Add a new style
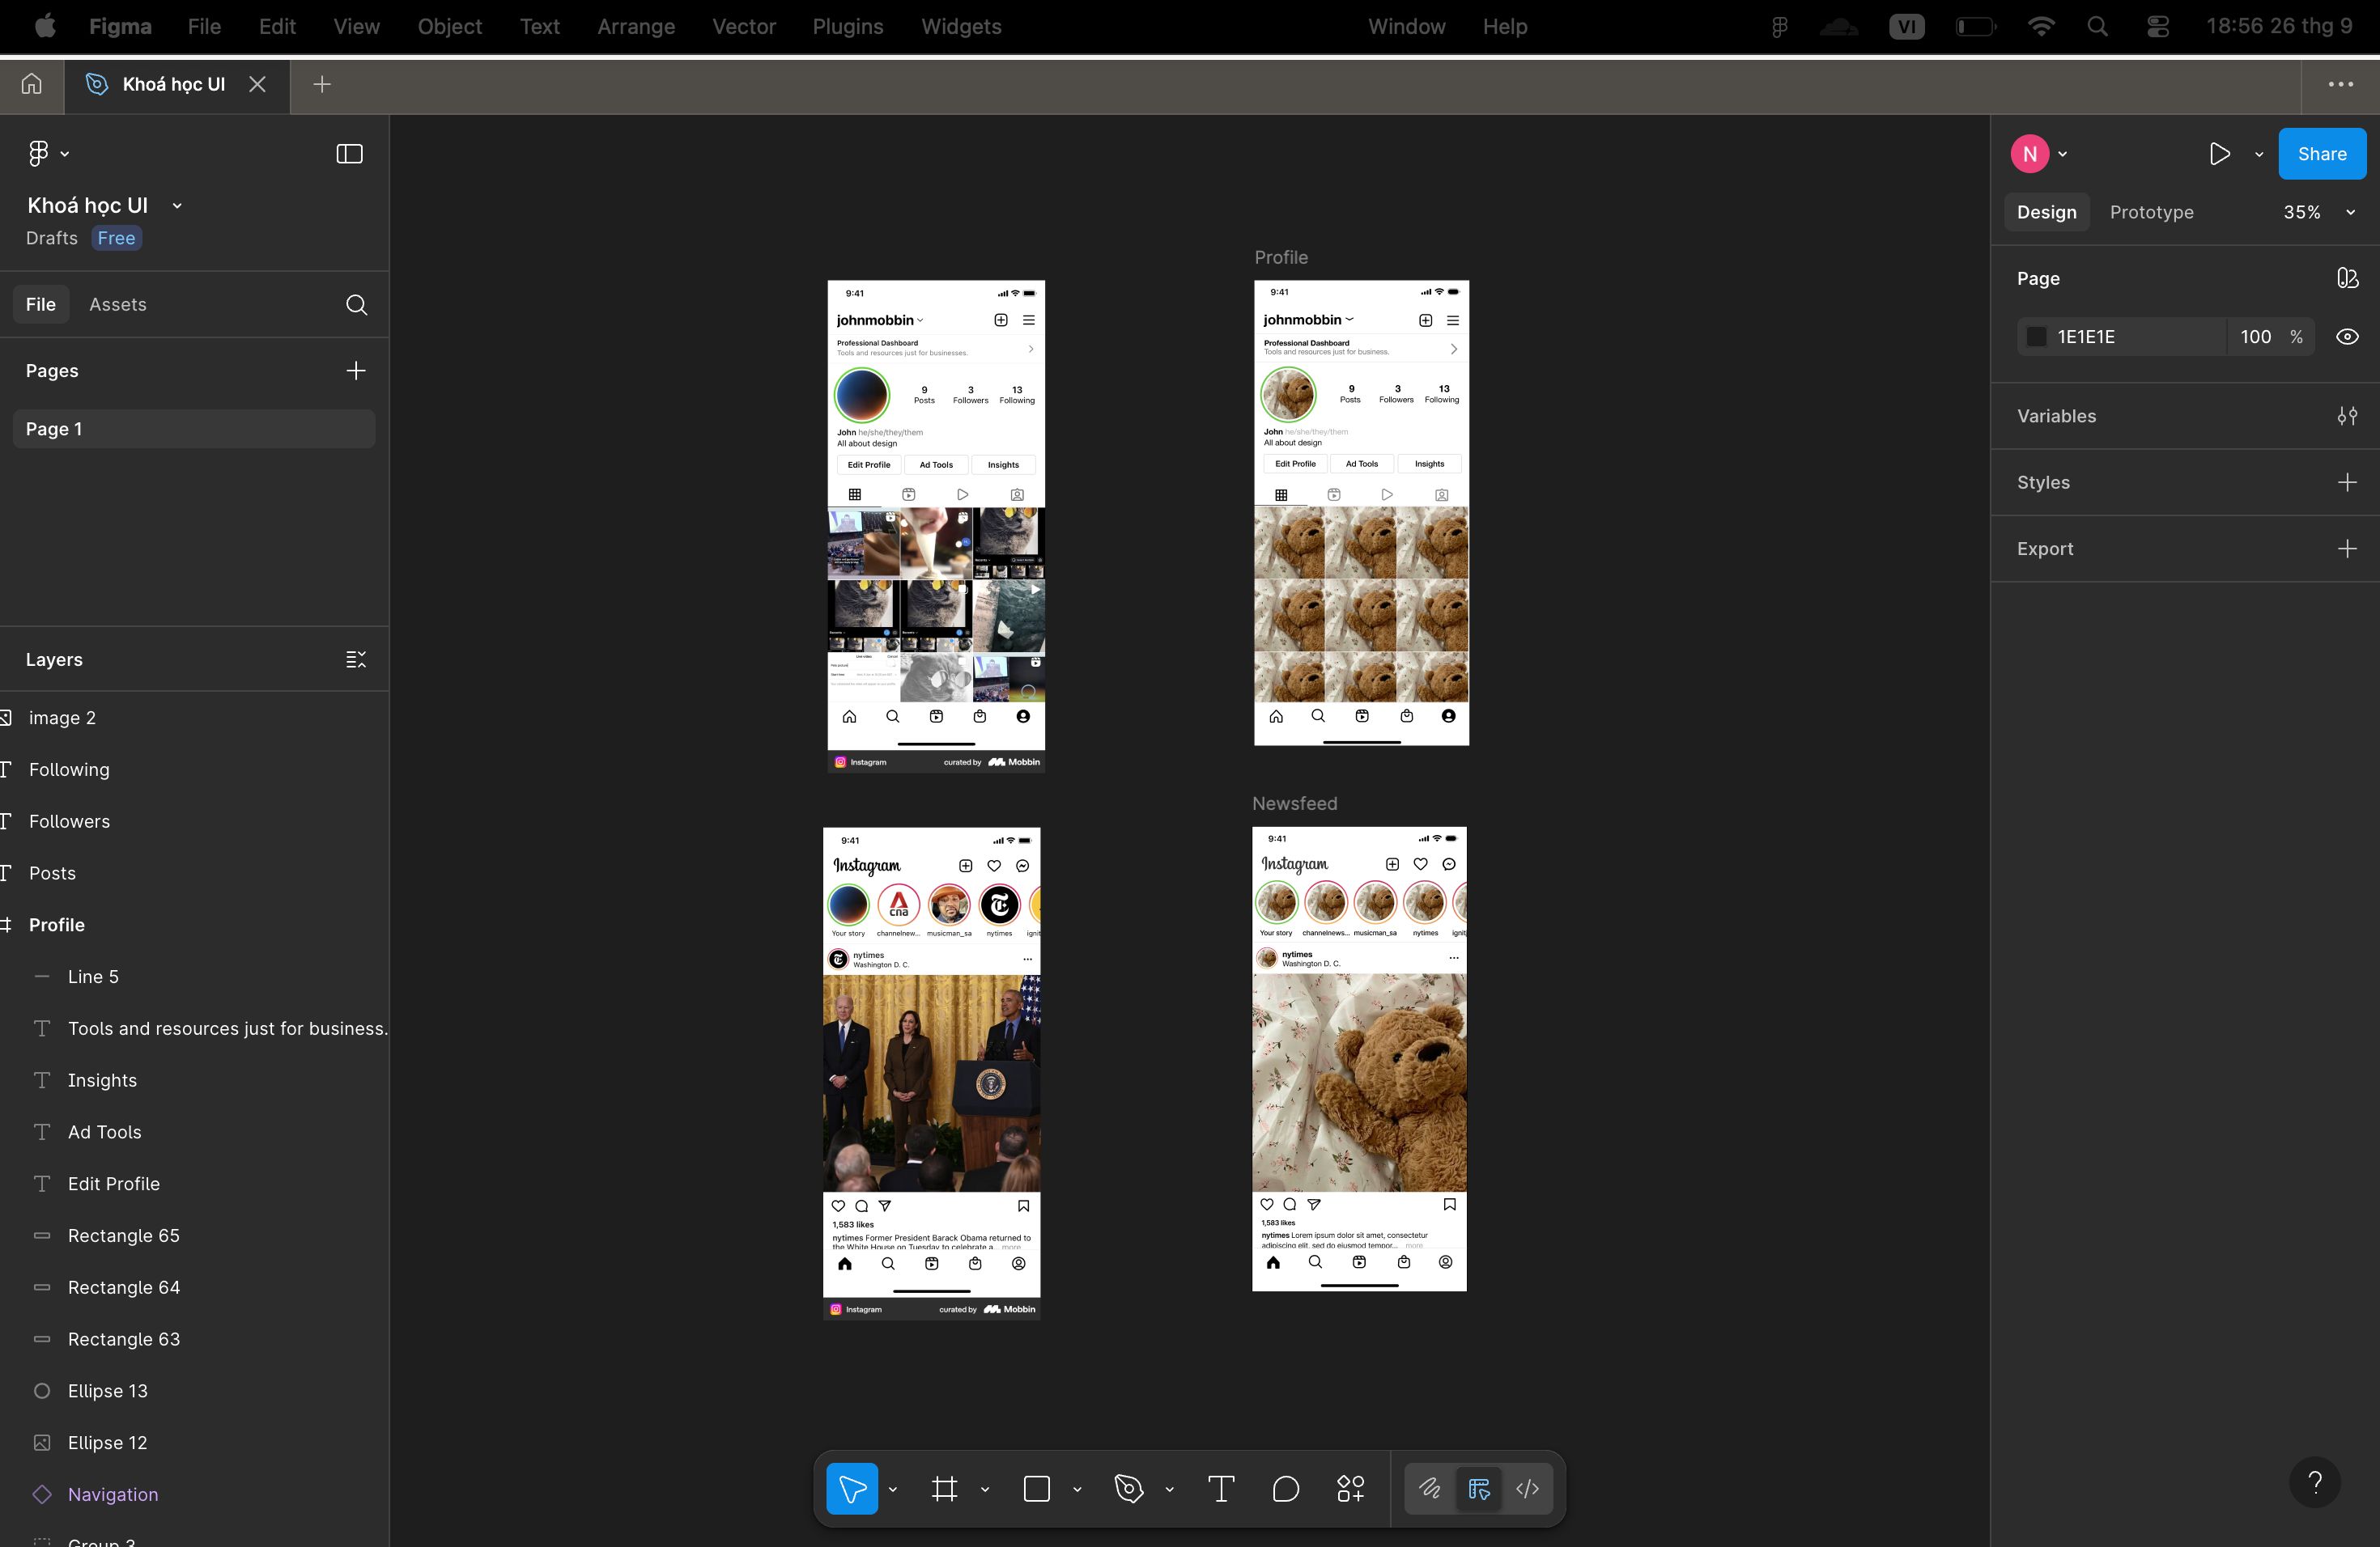The height and width of the screenshot is (1547, 2380). (2347, 483)
